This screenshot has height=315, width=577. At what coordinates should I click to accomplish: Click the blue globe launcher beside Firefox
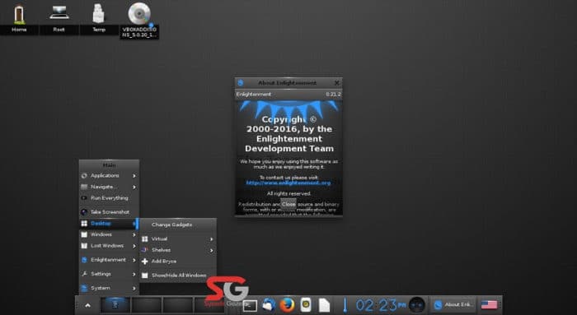click(269, 305)
